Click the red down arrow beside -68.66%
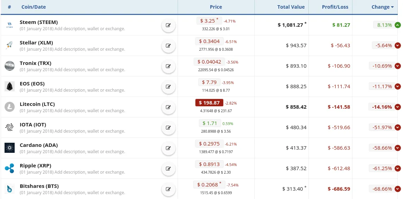The image size is (403, 199). (398, 189)
